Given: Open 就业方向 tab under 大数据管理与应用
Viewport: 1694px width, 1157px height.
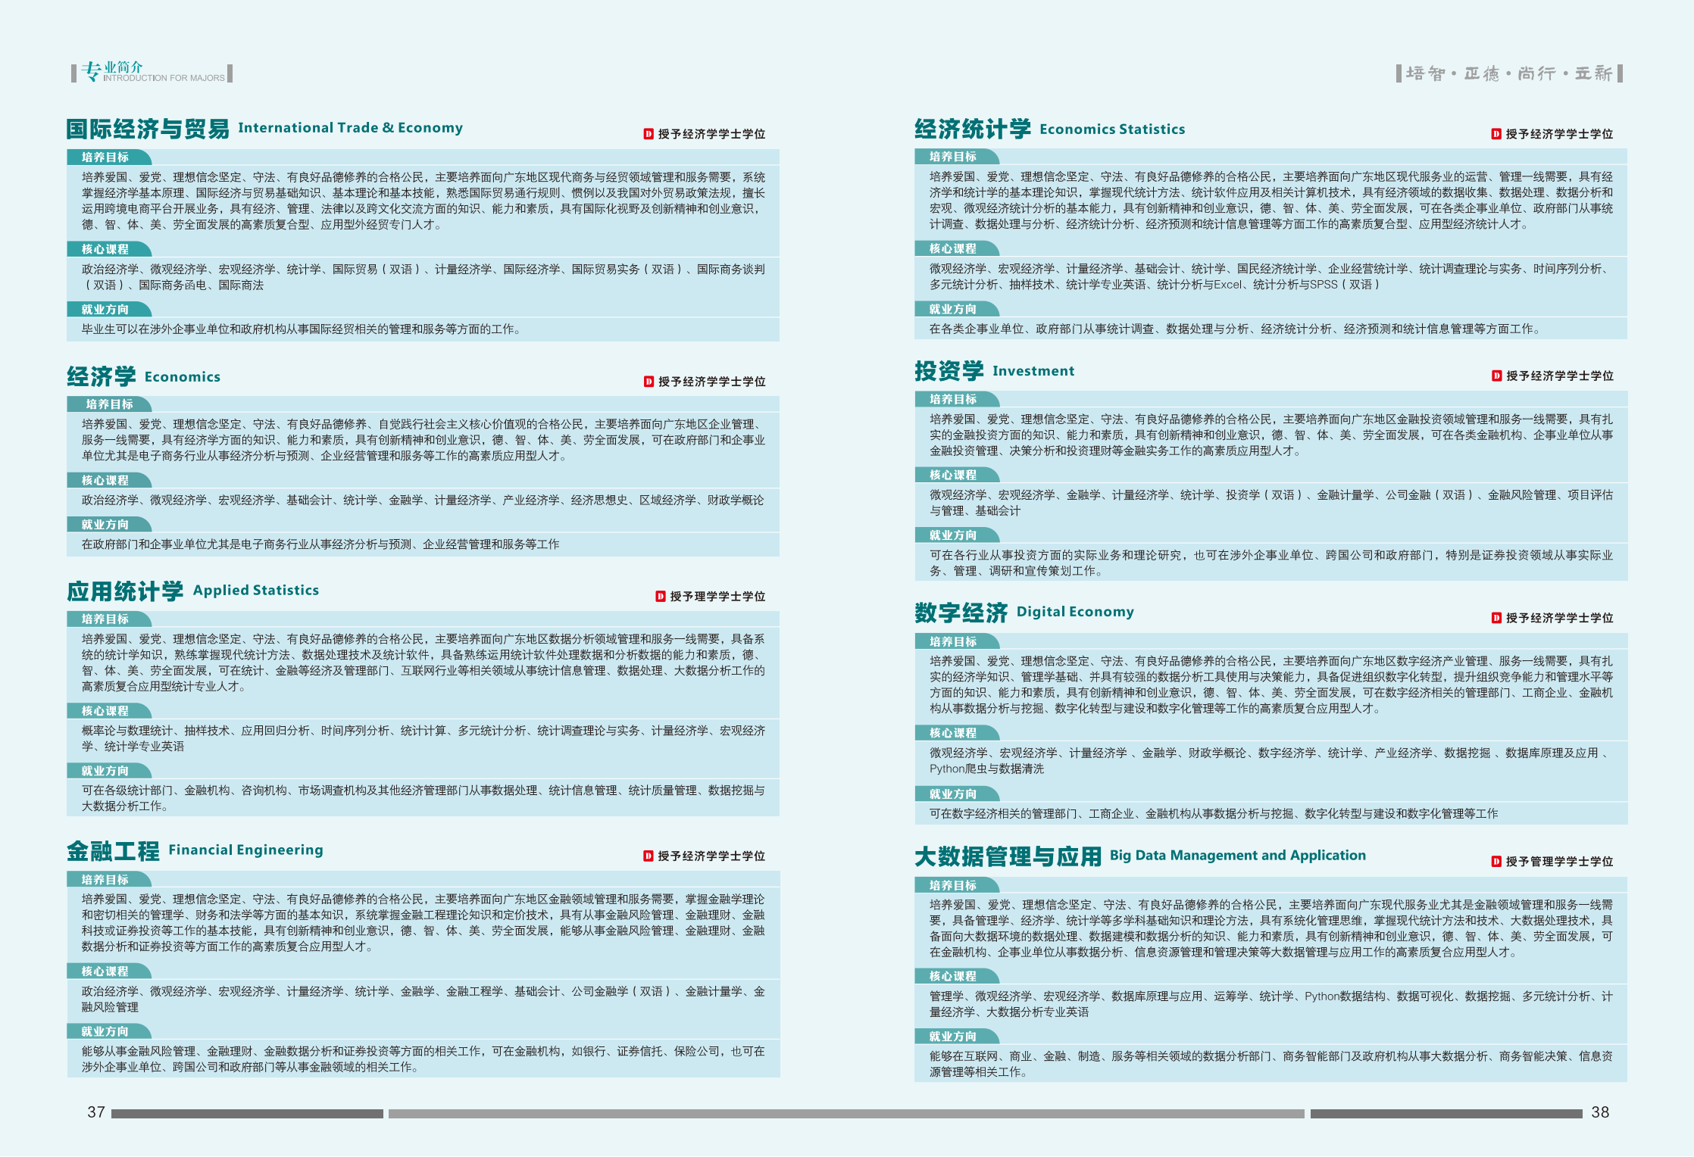Looking at the screenshot, I should point(957,1037).
